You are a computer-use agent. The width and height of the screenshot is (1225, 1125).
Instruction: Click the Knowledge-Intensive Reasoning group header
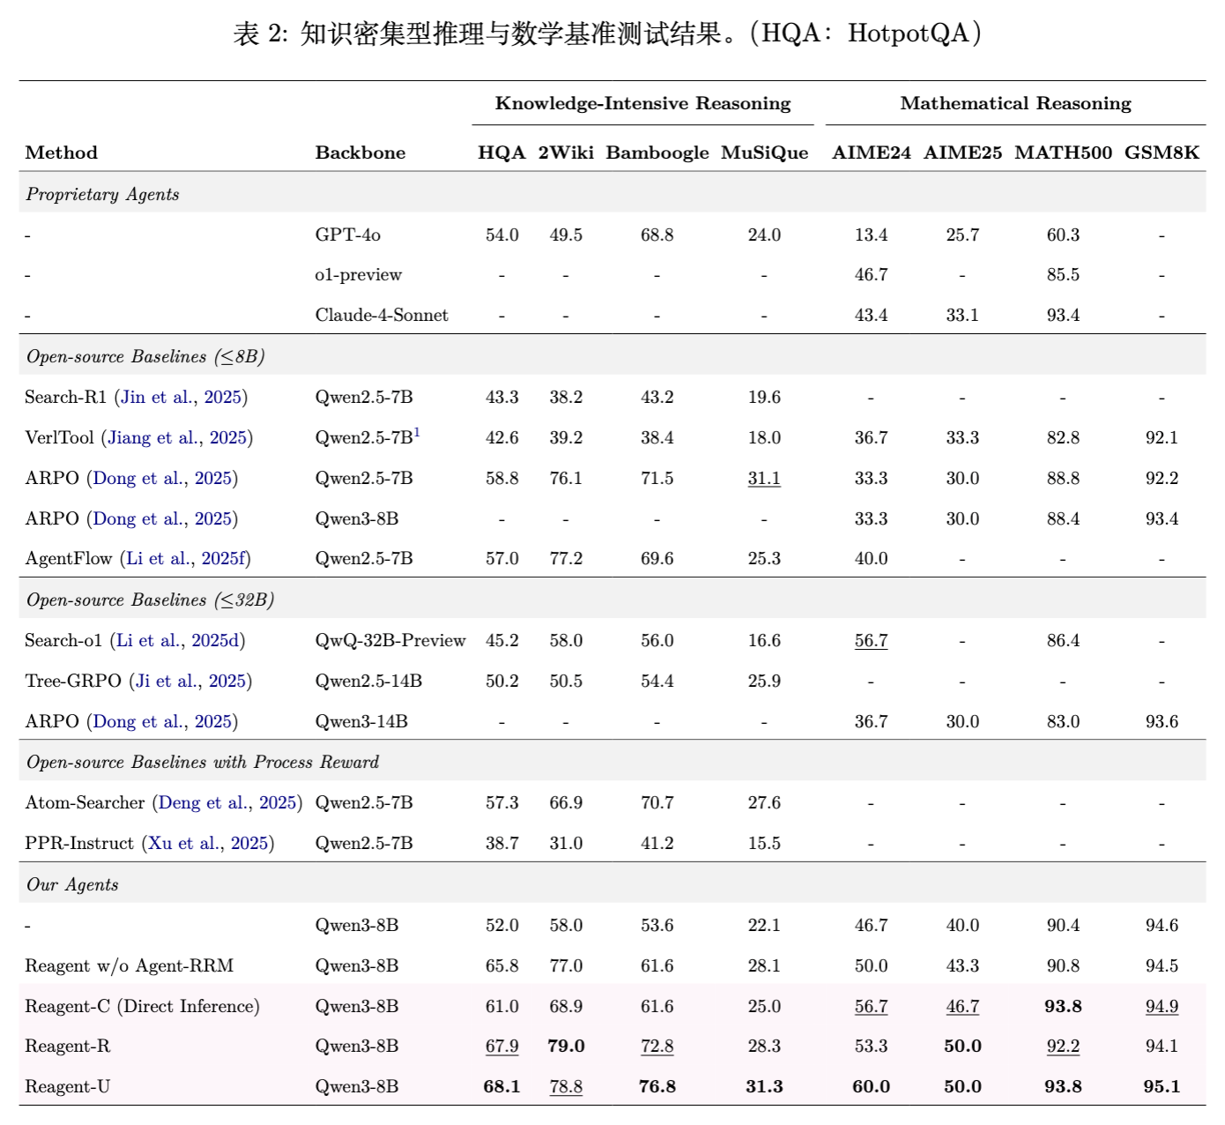[642, 103]
